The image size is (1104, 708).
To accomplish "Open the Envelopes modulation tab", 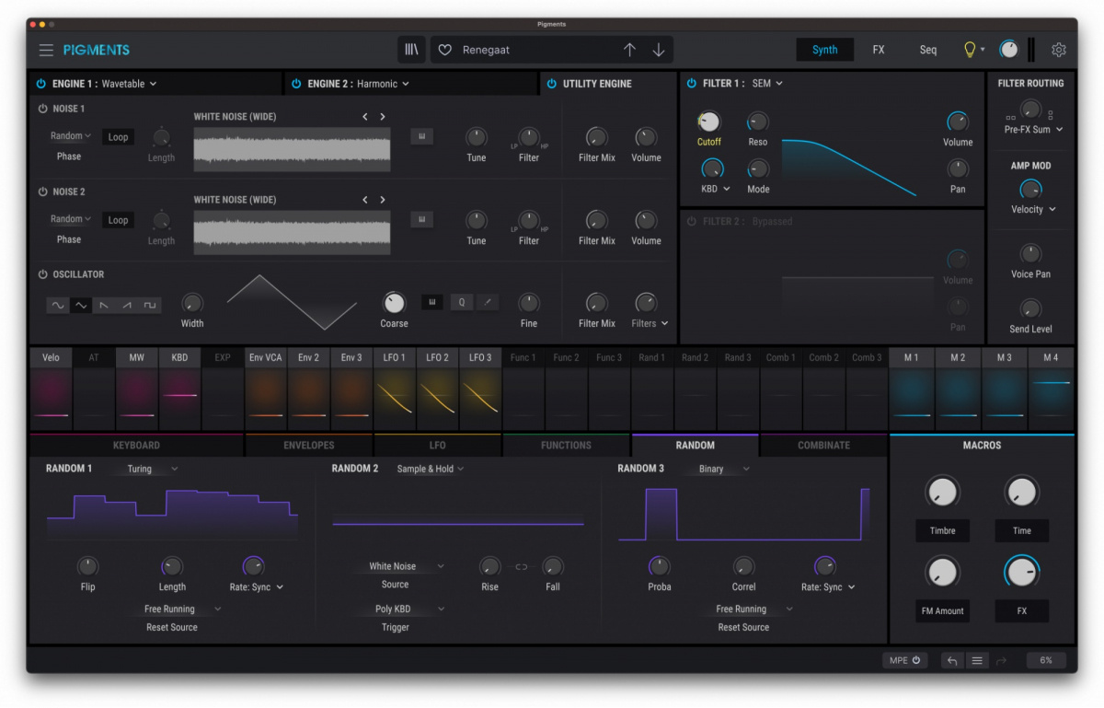I will point(308,445).
